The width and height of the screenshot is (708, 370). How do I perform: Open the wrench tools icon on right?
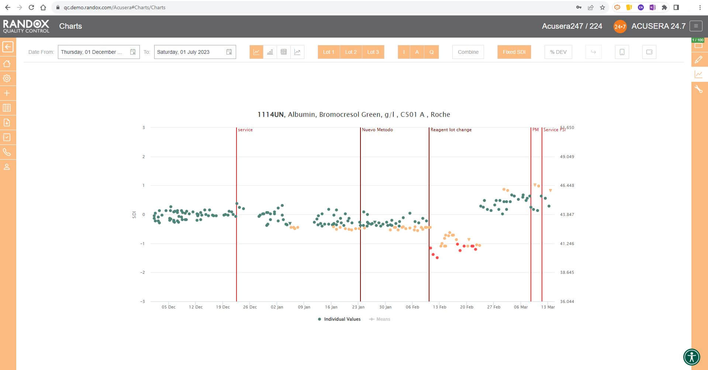click(698, 89)
